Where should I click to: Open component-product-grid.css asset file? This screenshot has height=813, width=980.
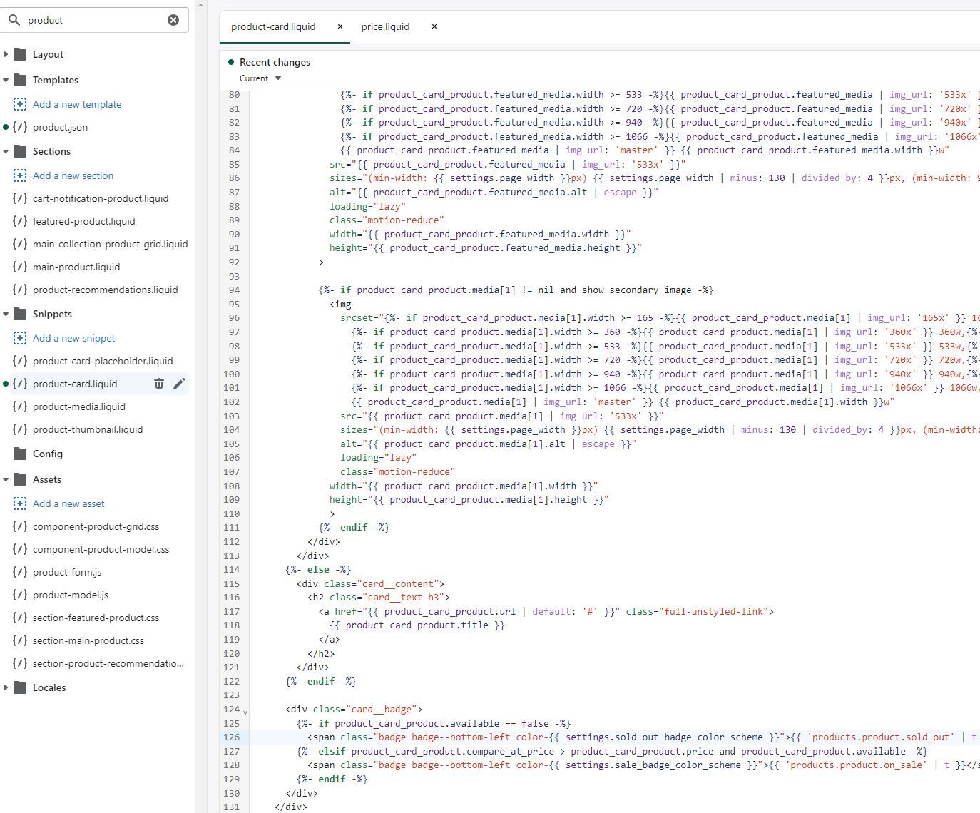click(96, 526)
